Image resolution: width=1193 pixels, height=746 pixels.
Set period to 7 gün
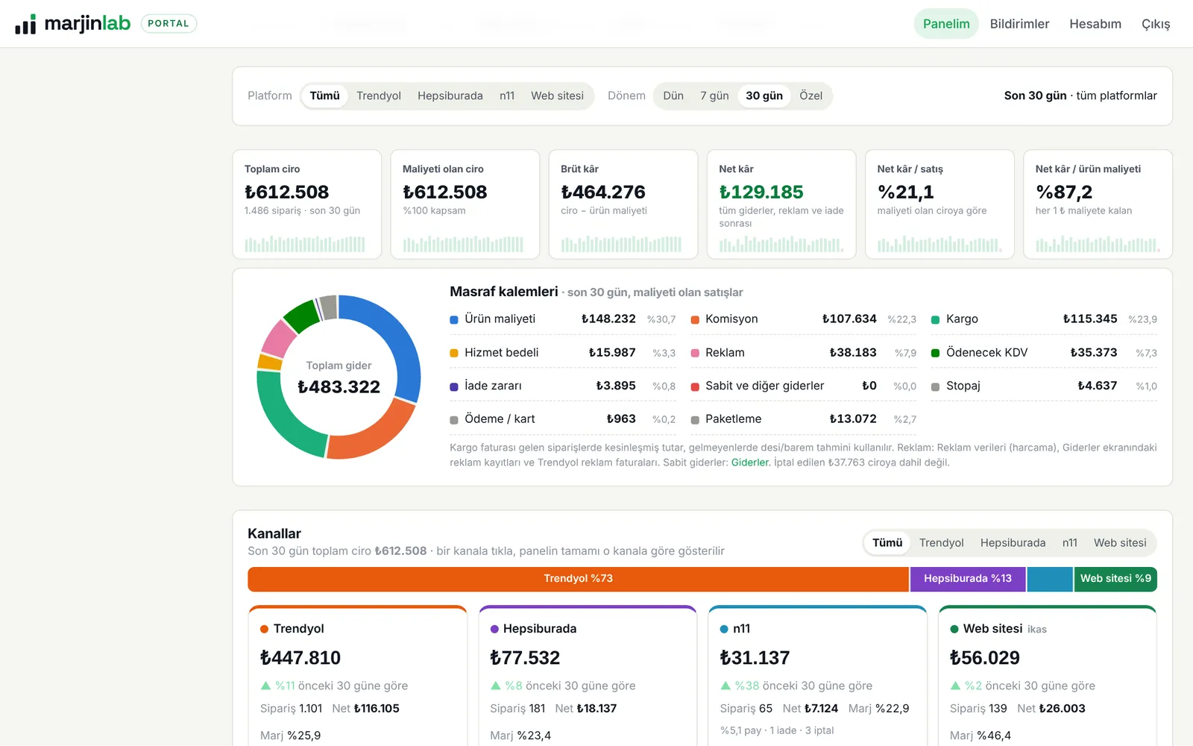714,95
